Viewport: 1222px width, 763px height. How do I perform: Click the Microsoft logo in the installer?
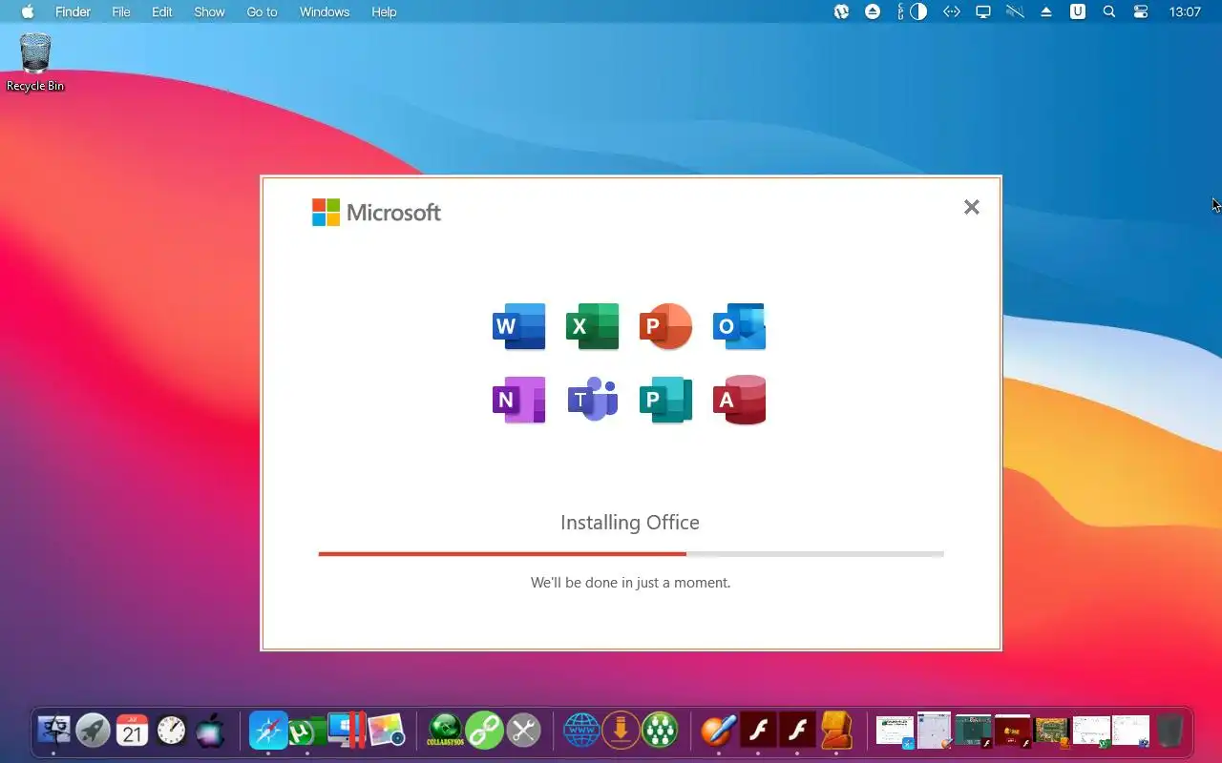[x=376, y=212]
